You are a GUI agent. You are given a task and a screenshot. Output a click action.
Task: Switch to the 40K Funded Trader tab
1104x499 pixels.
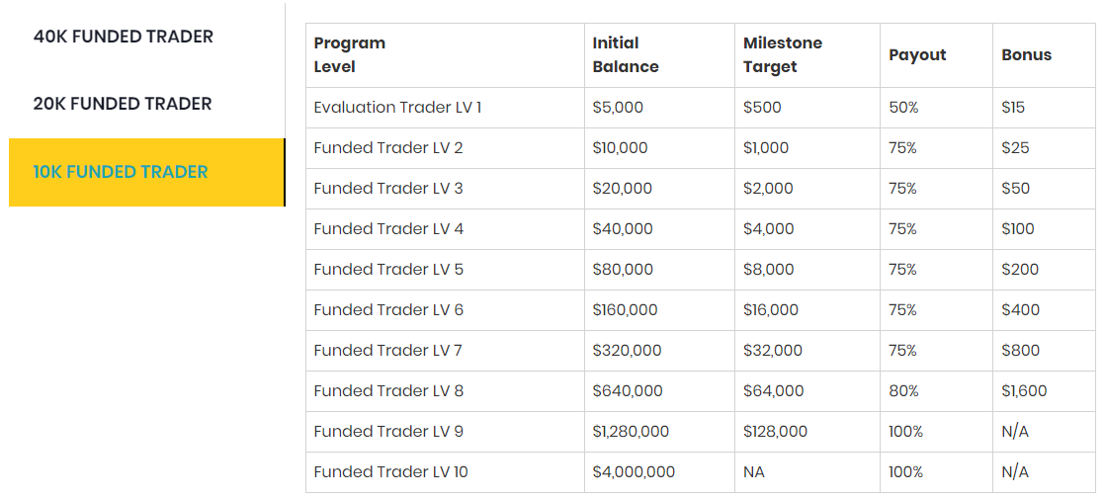123,37
